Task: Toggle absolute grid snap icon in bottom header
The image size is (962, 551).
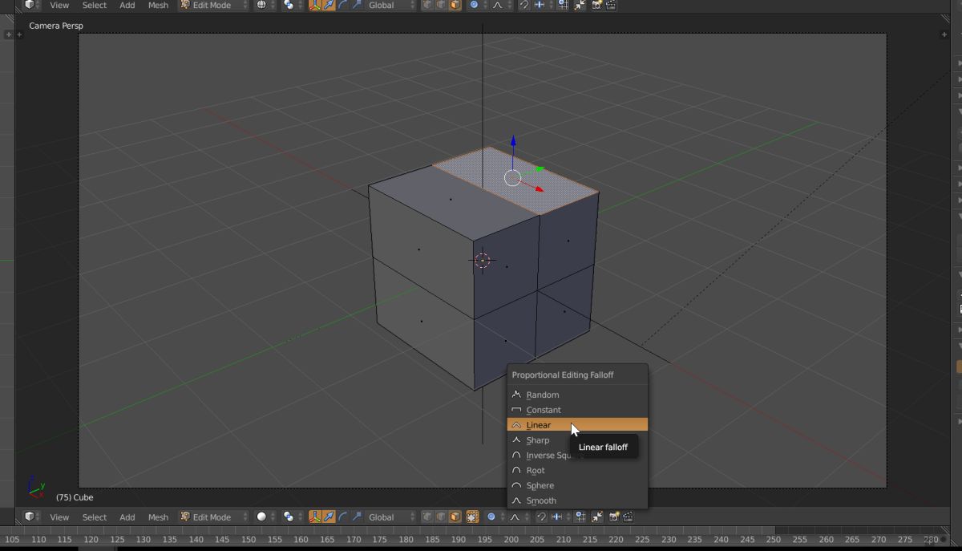Action: click(580, 517)
